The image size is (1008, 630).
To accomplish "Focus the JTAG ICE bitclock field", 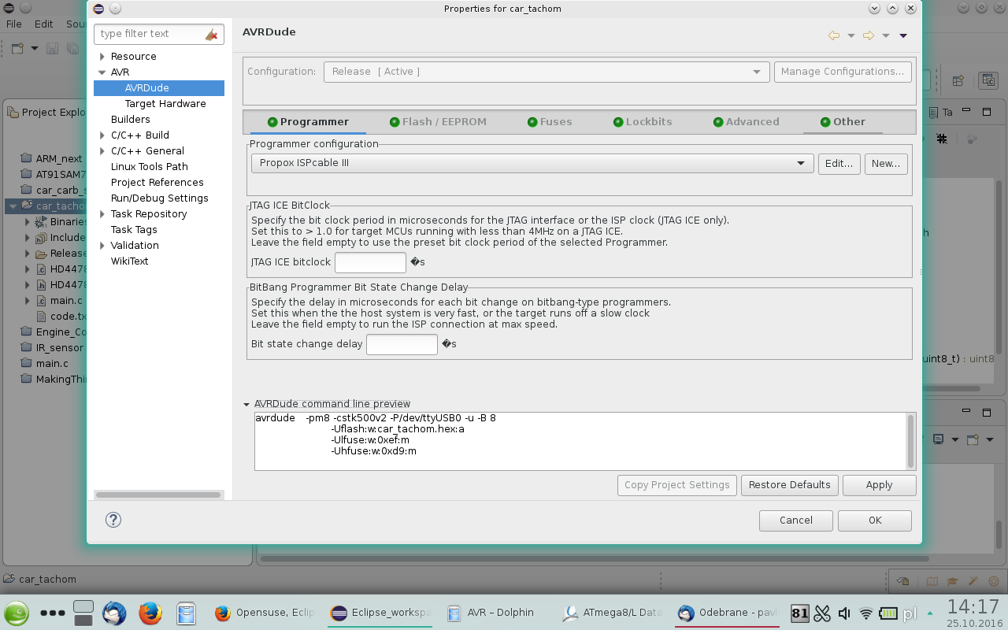I will [x=370, y=262].
